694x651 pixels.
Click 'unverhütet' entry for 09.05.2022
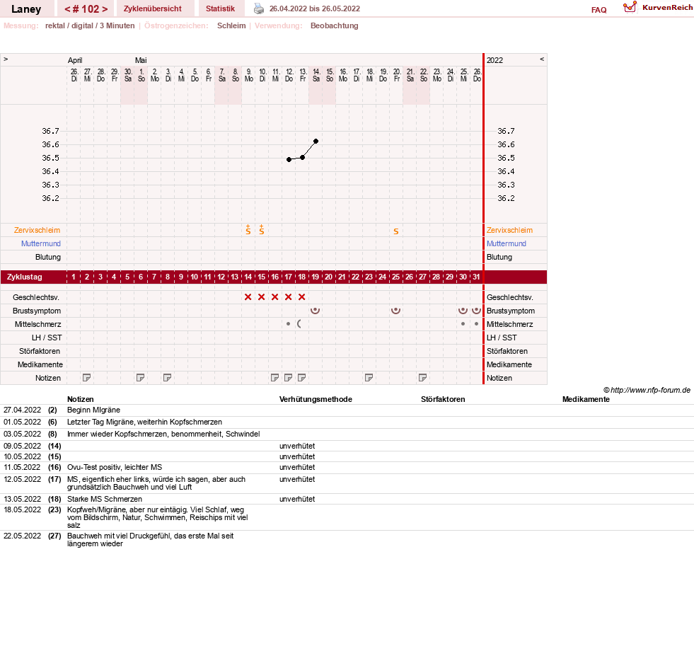click(297, 446)
